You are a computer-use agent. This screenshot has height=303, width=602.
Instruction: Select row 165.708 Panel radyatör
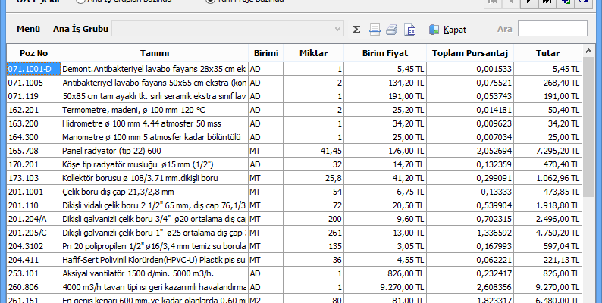click(152, 151)
